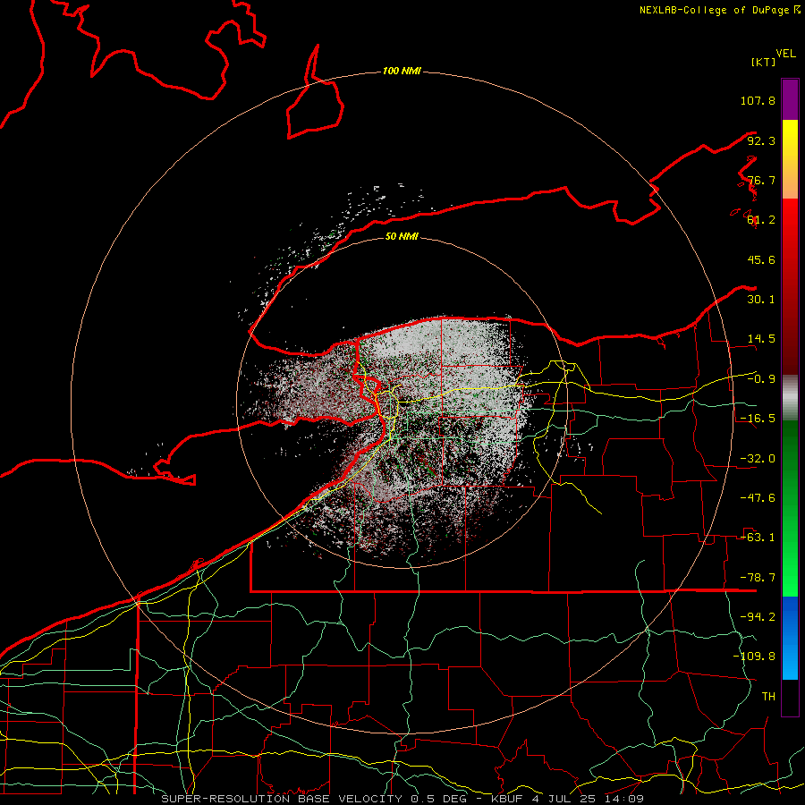Click the 107.8 velocity scale value
This screenshot has width=805, height=805.
[758, 100]
